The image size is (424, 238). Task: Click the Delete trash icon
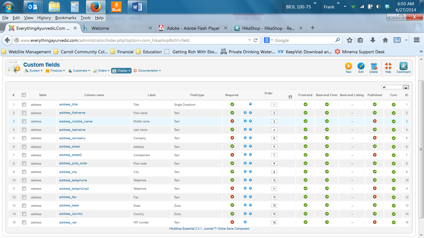[374, 66]
